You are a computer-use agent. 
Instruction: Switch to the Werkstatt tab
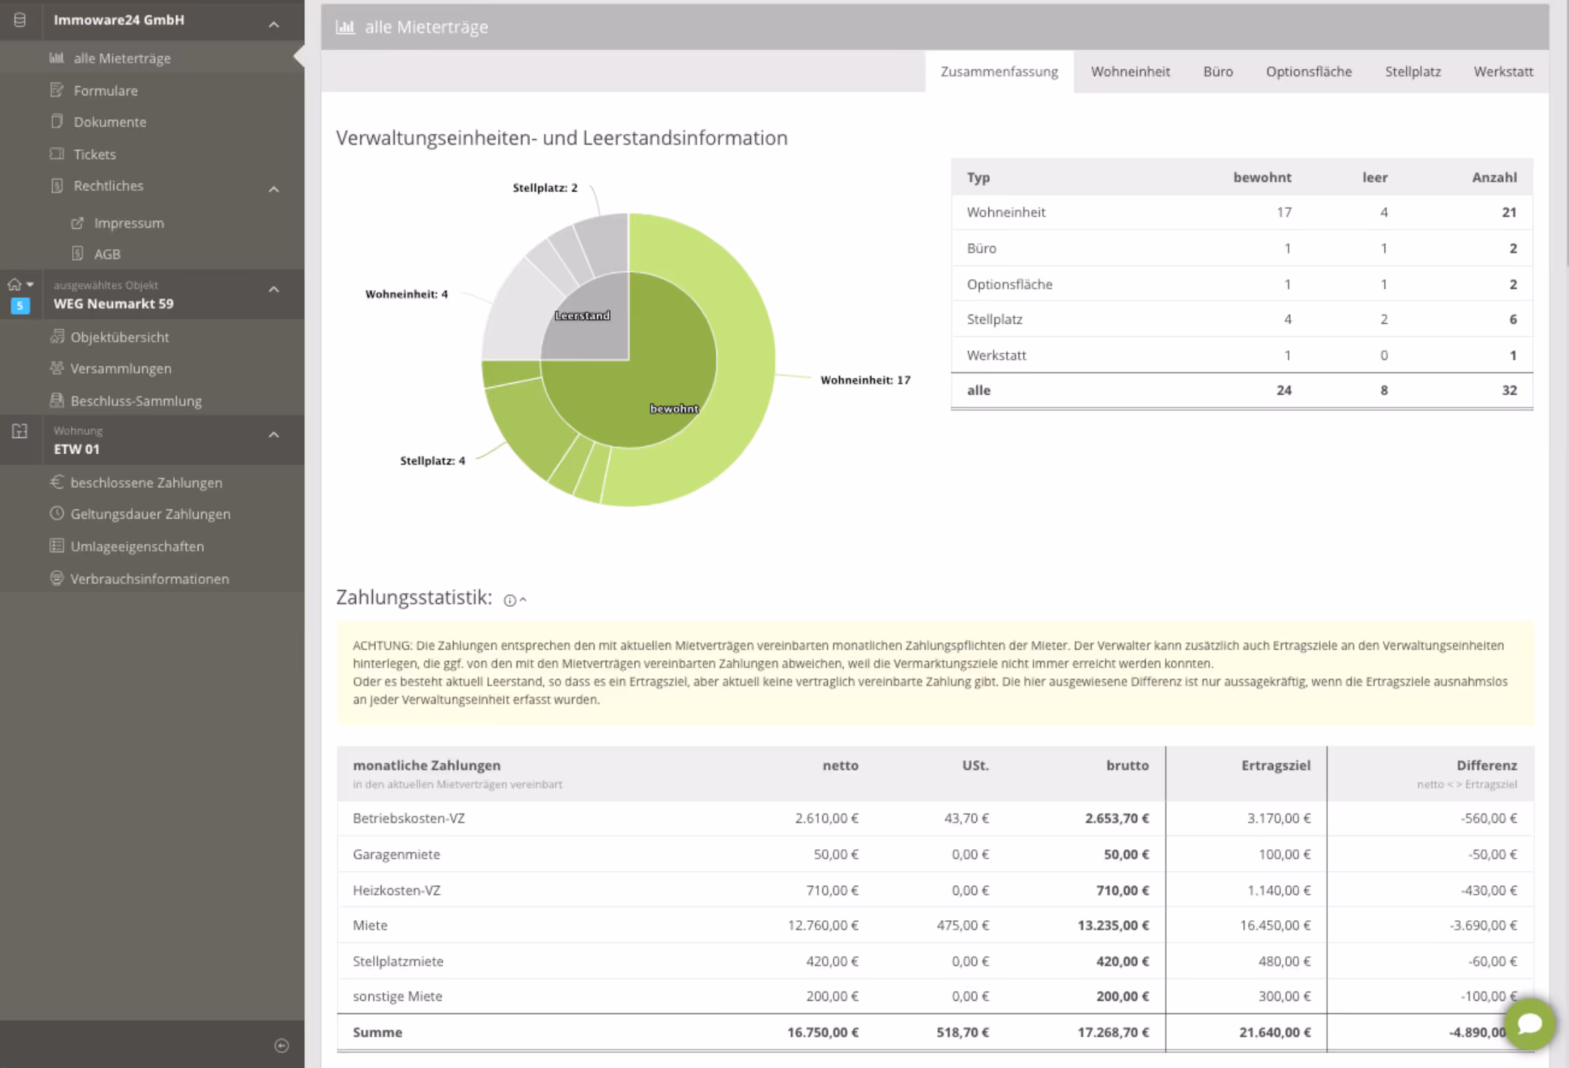[x=1503, y=71]
